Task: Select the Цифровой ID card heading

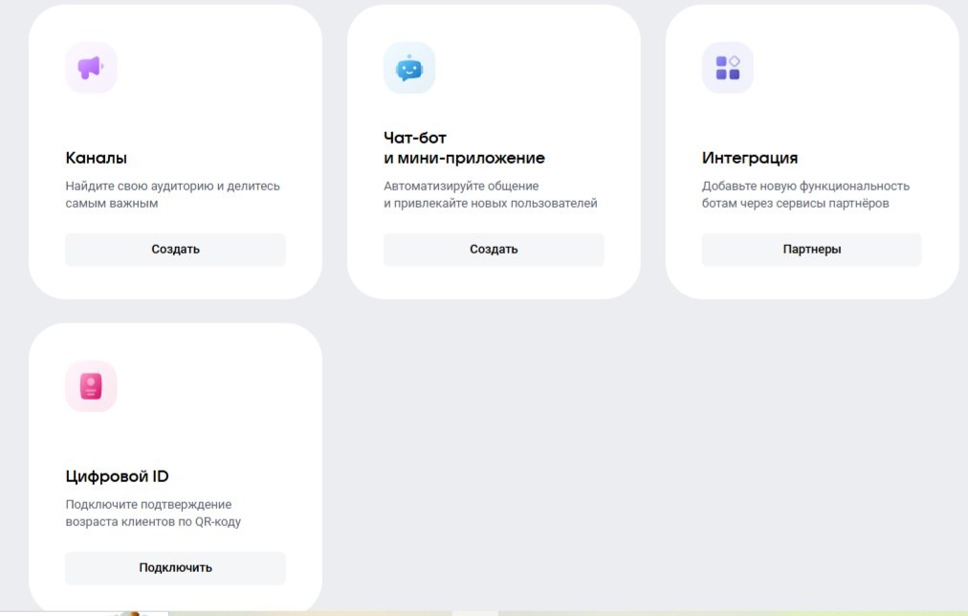Action: click(118, 476)
